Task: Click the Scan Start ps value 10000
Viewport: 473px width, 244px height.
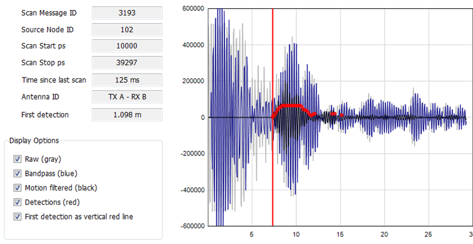Action: click(x=127, y=47)
